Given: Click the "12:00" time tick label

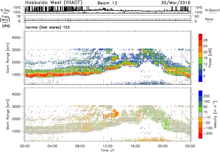Looking at the screenshot, I should [x=108, y=146].
